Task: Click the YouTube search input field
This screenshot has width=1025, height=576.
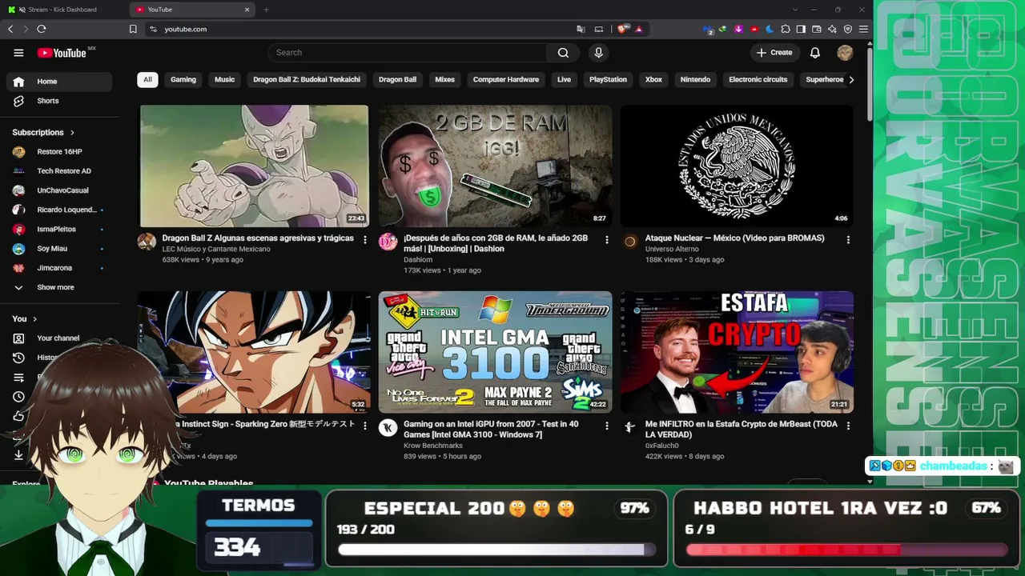Action: (408, 53)
